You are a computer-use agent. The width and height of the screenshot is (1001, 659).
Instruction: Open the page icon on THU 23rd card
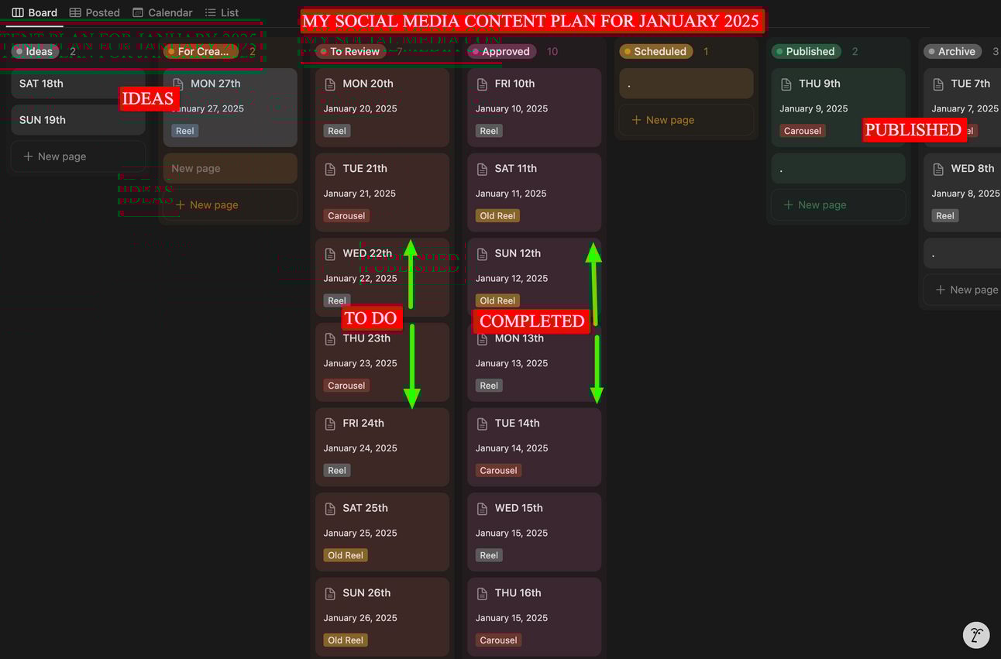tap(329, 338)
